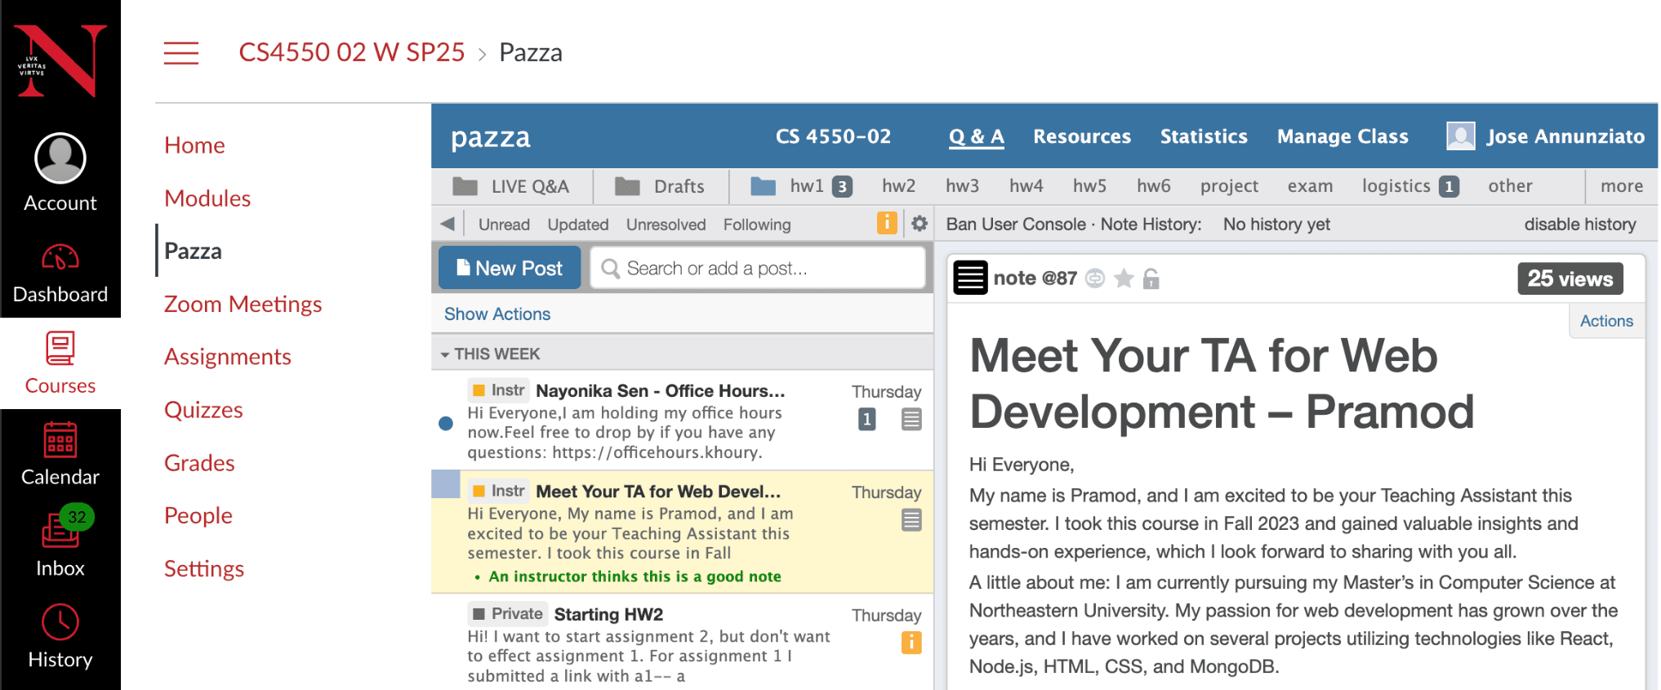Open People in course navigation

[198, 515]
